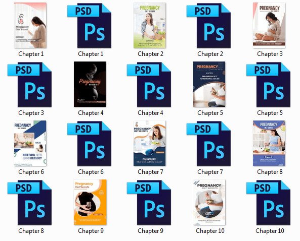Select the Chapter 2 PSD file icon
Viewport: 300px width, 241px height.
209,25
